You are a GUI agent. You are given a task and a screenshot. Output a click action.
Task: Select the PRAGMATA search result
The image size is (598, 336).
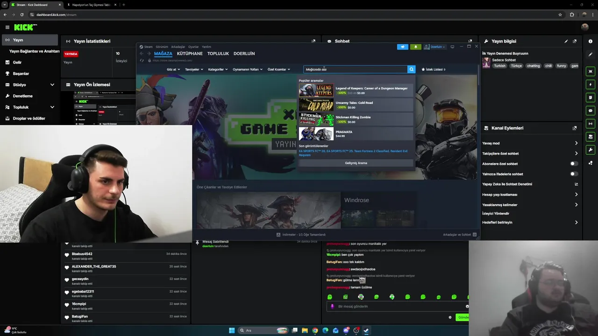click(356, 134)
